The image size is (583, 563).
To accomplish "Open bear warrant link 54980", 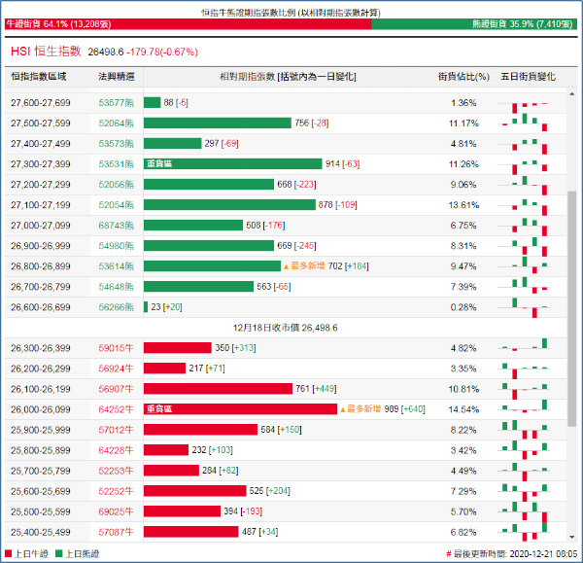I will tap(116, 246).
